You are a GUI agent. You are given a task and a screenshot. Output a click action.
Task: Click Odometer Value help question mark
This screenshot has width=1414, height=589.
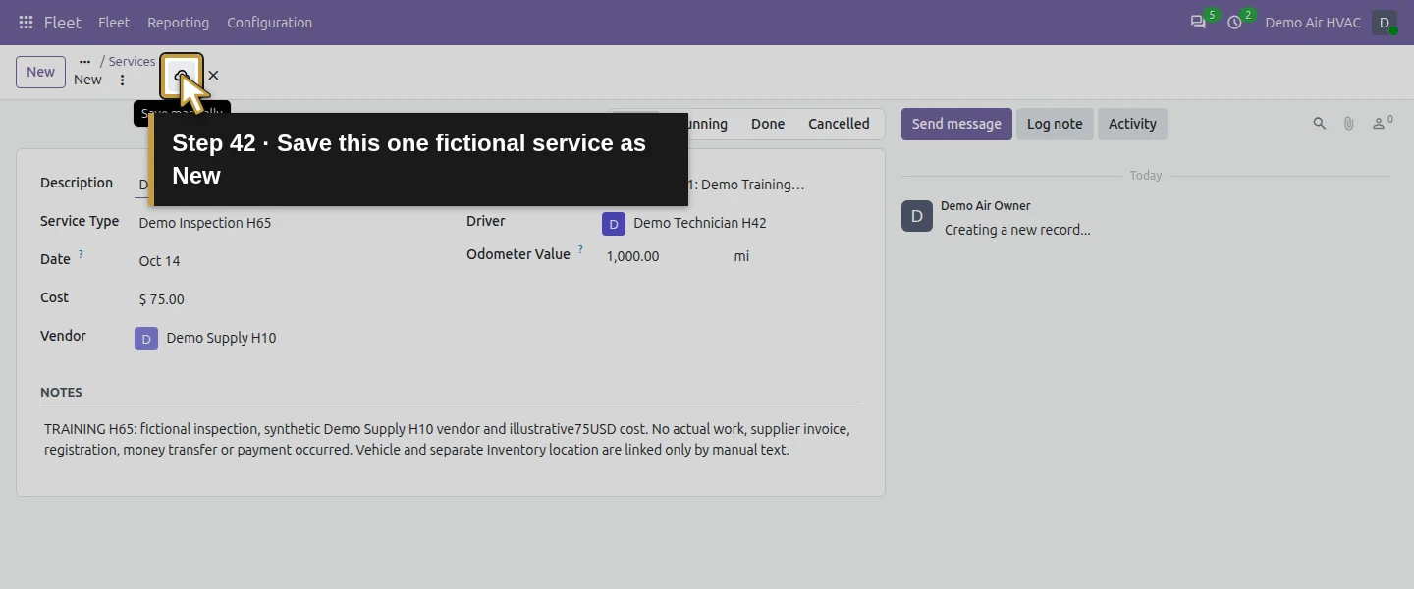[580, 249]
